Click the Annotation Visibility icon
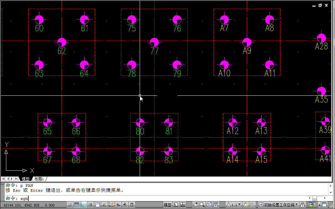 tap(246, 204)
